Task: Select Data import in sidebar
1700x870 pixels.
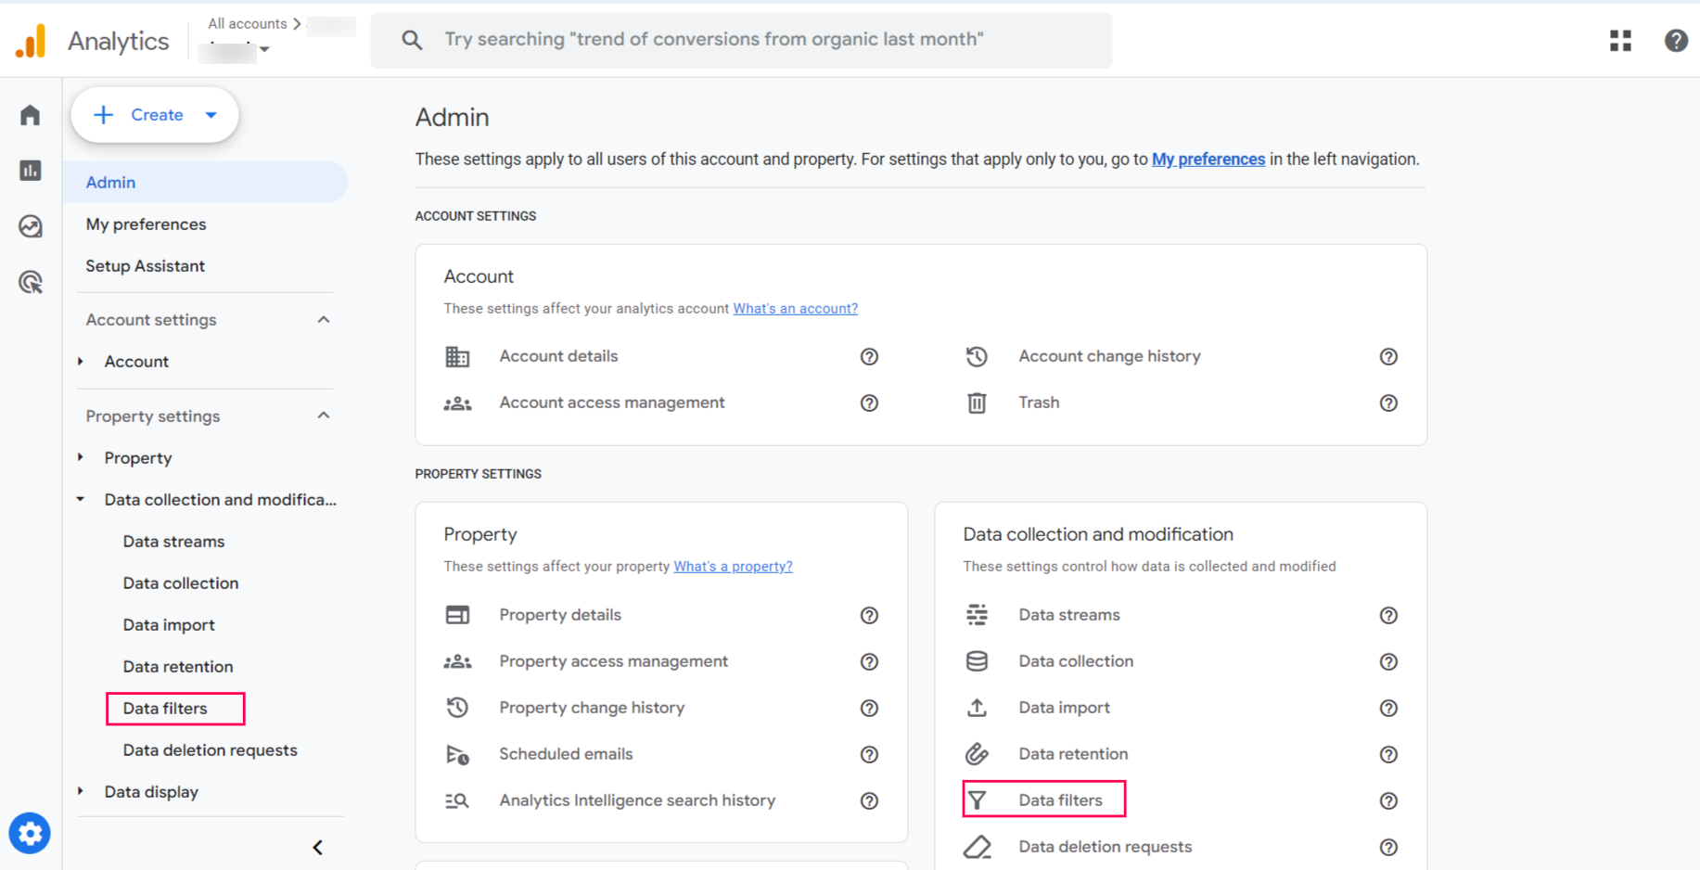Action: [x=169, y=625]
